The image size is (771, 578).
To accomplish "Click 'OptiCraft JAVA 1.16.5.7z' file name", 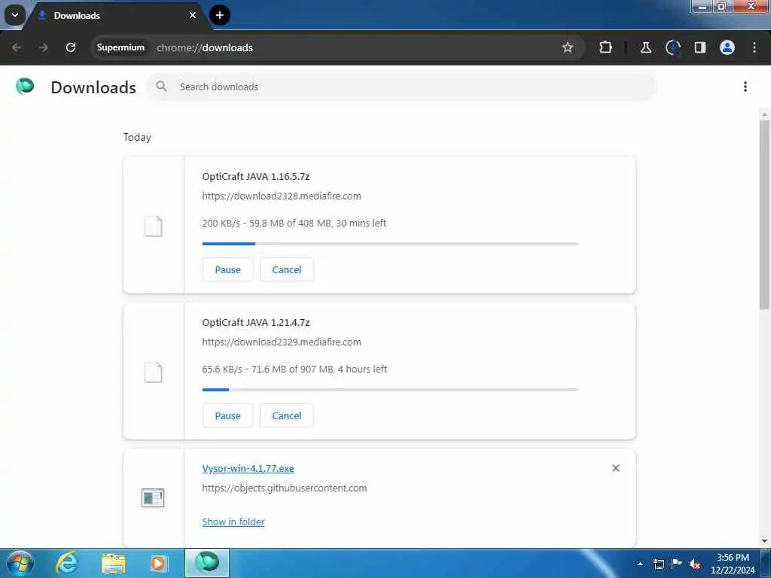I will click(x=256, y=176).
